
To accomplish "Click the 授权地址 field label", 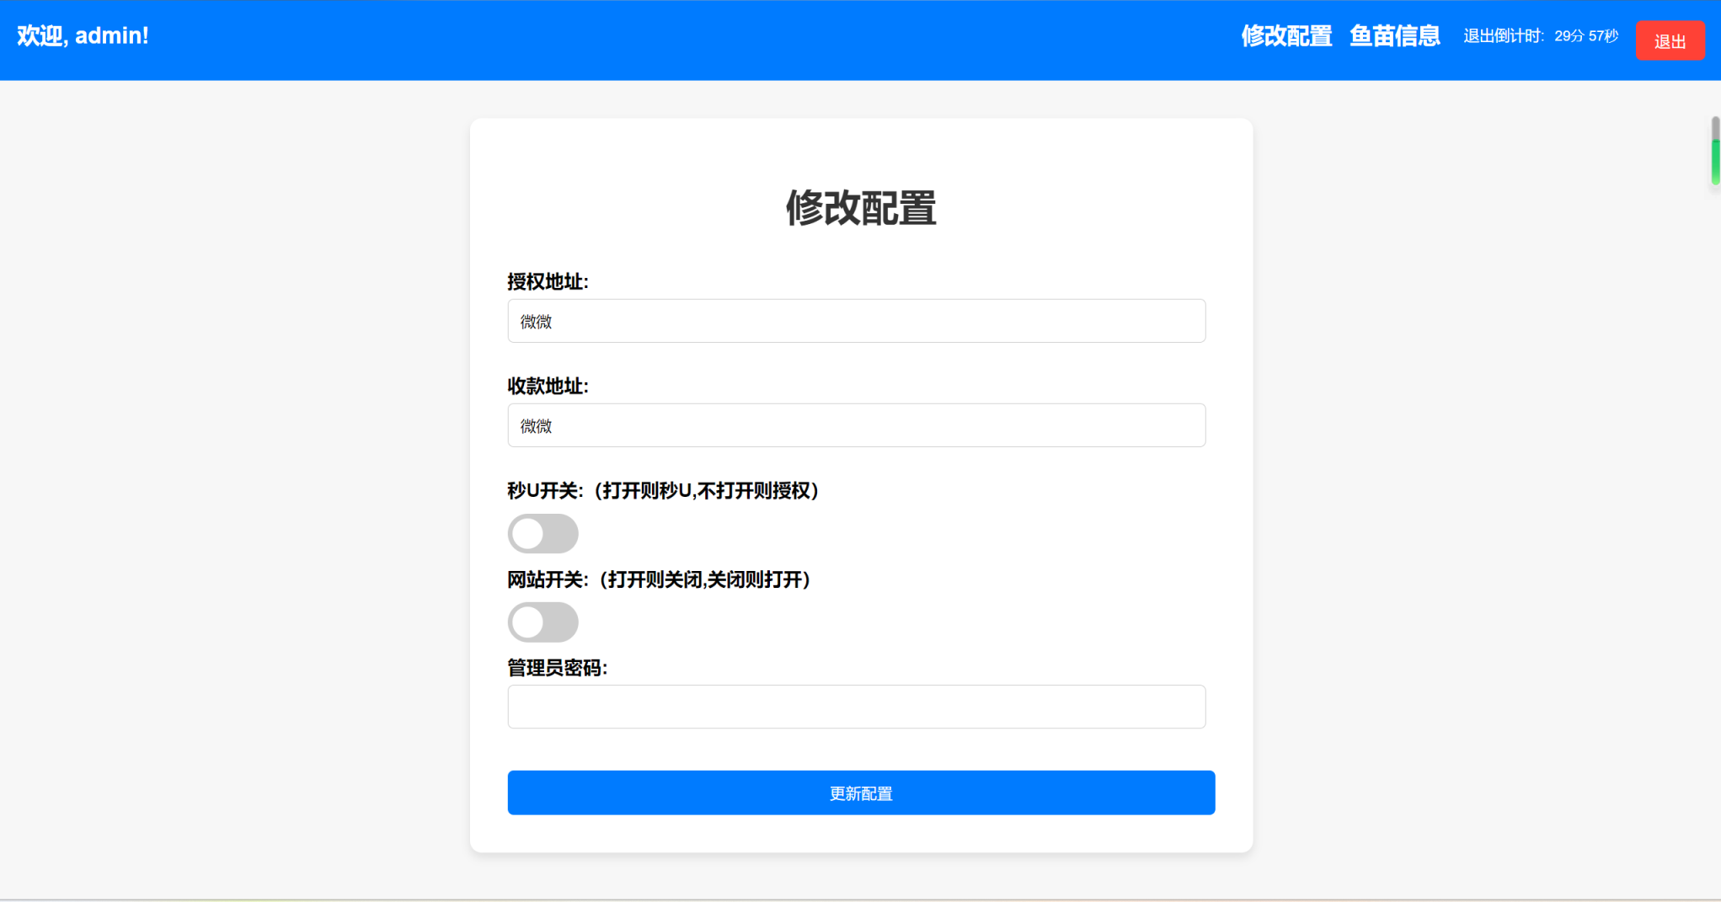I will coord(549,282).
